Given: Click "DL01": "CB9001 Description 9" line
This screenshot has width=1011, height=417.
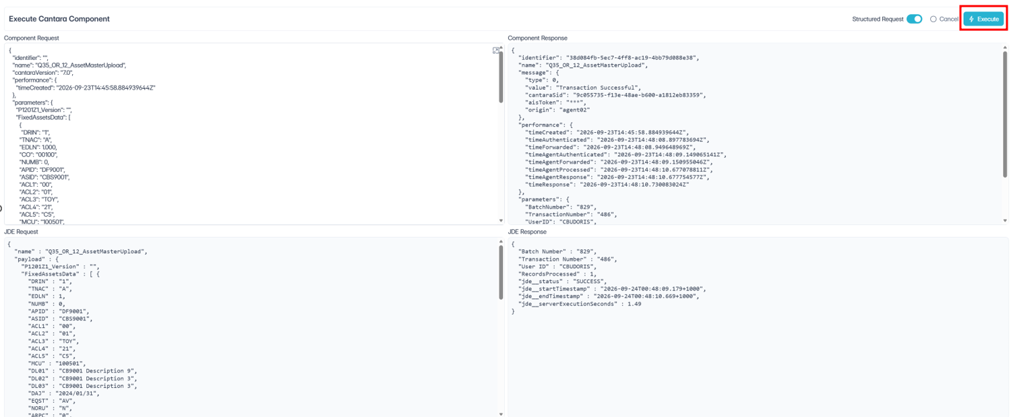Looking at the screenshot, I should click(x=83, y=371).
